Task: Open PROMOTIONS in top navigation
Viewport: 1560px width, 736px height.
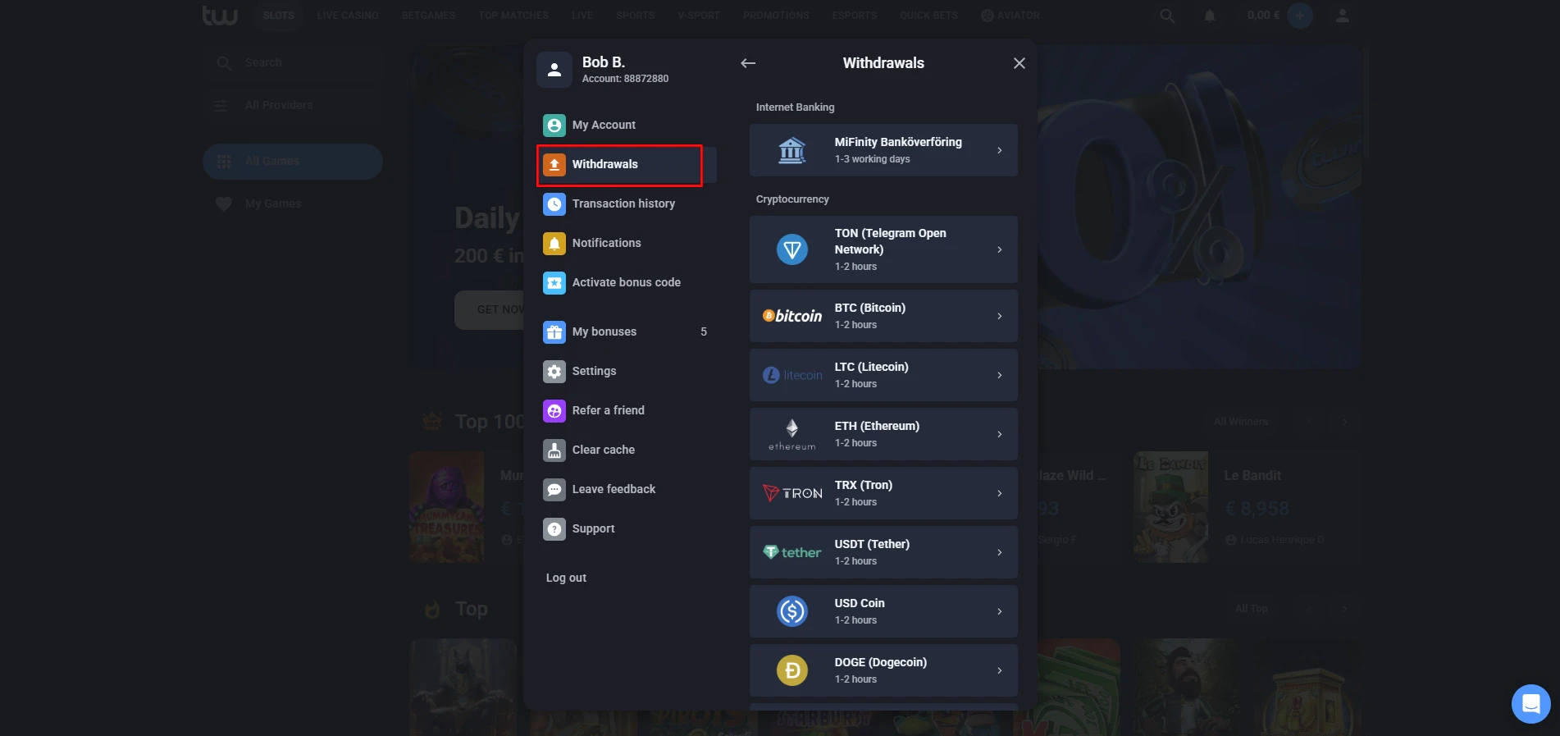Action: pos(776,16)
